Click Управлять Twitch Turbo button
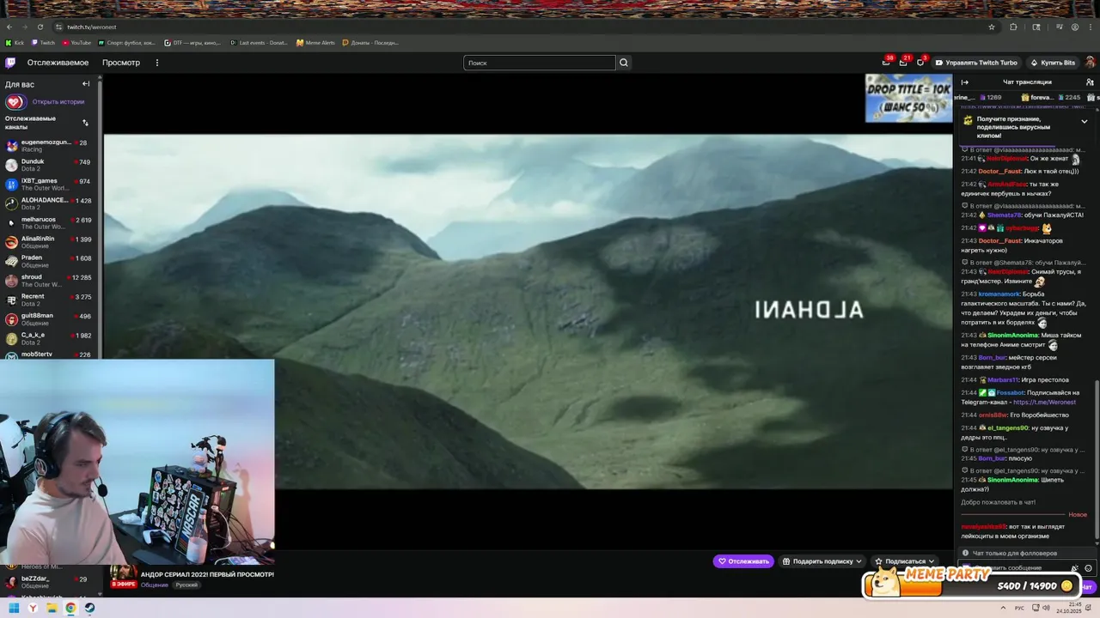Viewport: 1100px width, 618px height. tap(976, 63)
